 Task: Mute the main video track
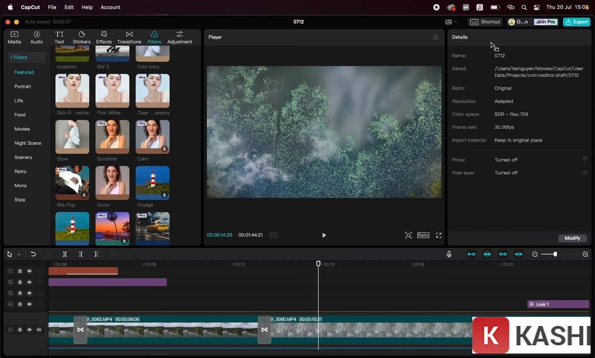(39, 329)
